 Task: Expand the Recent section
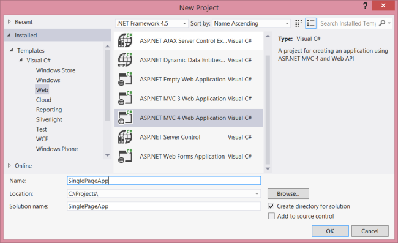(9, 22)
